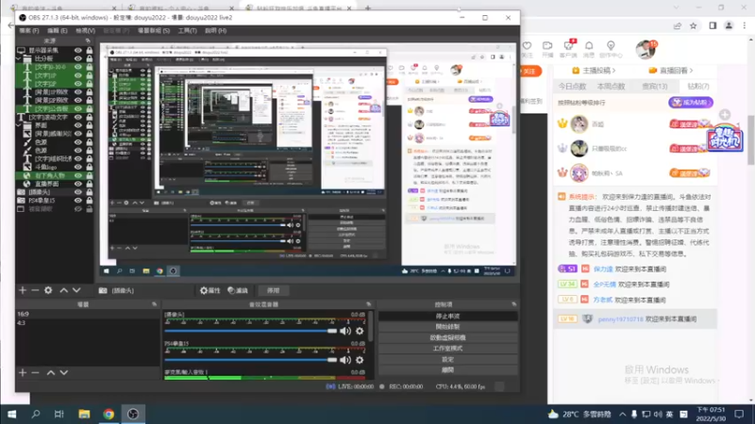Hide the [文字]公告板 source

coord(77,108)
